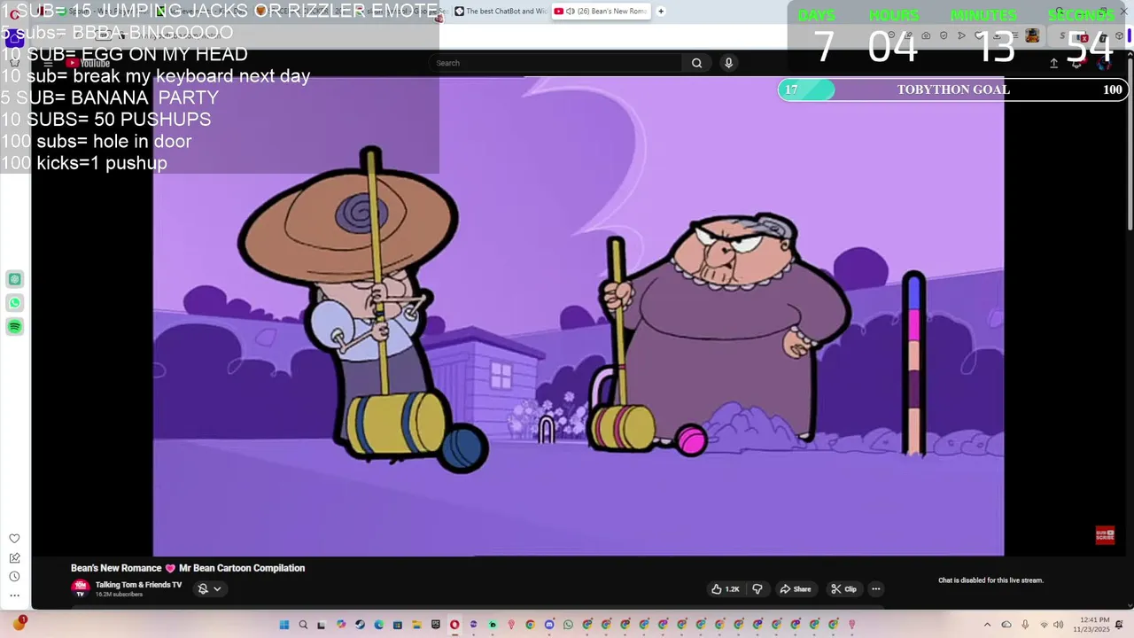Open the taskbar clock and date
The height and width of the screenshot is (638, 1134).
1091,625
